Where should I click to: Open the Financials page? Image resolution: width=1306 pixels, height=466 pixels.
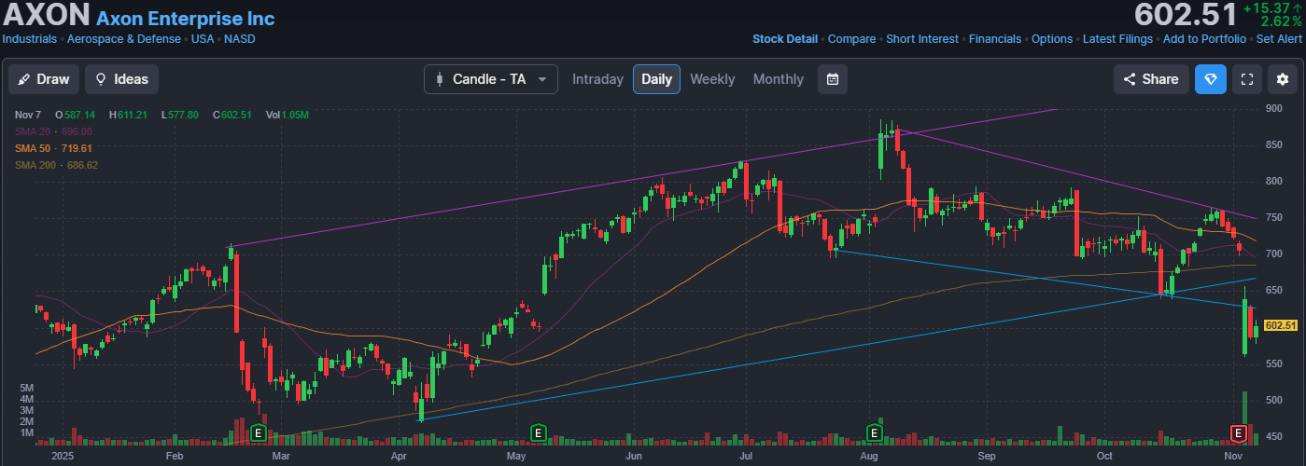[995, 39]
